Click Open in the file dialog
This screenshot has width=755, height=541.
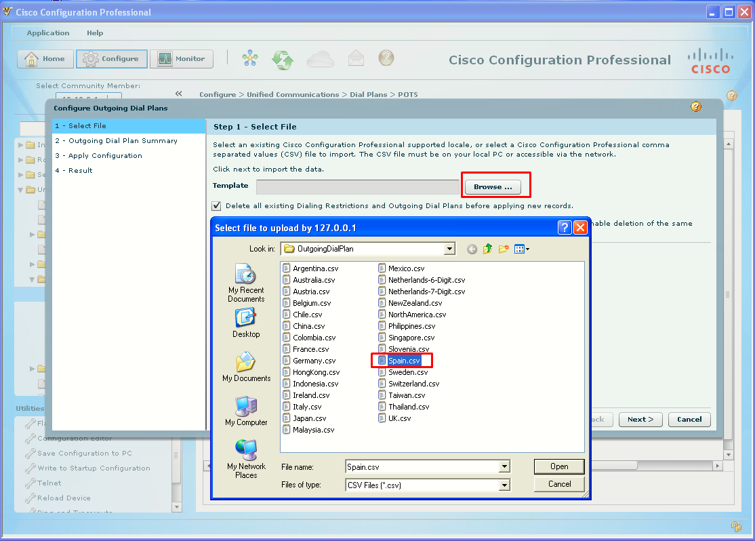pos(559,466)
